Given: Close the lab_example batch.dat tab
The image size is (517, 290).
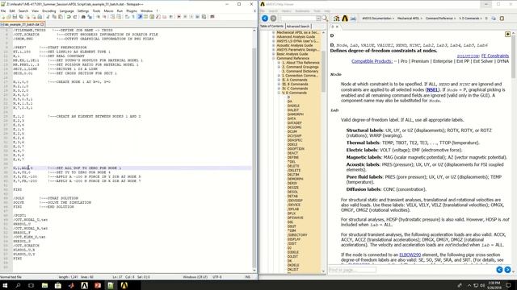Looking at the screenshot, I should [43, 24].
